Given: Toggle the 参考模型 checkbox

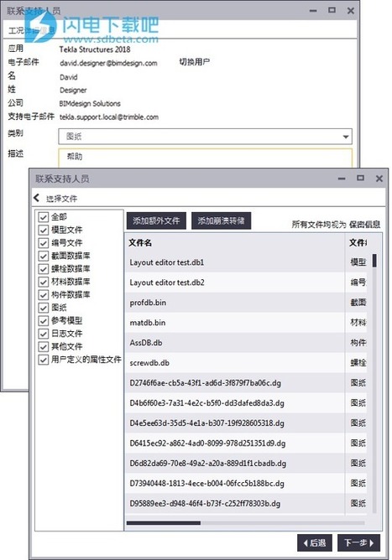Looking at the screenshot, I should pyautogui.click(x=44, y=321).
